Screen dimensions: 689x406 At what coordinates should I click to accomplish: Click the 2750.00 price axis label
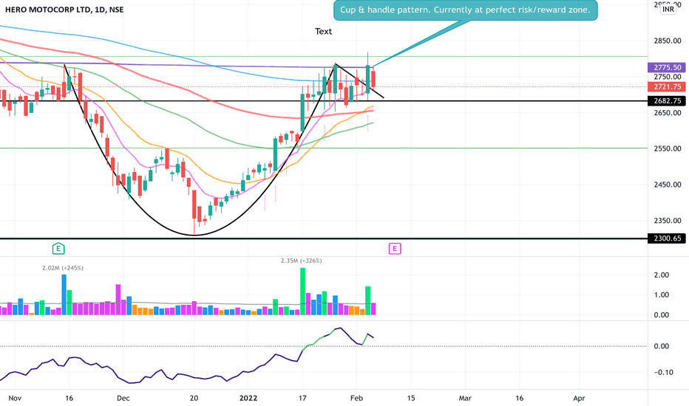[x=668, y=77]
